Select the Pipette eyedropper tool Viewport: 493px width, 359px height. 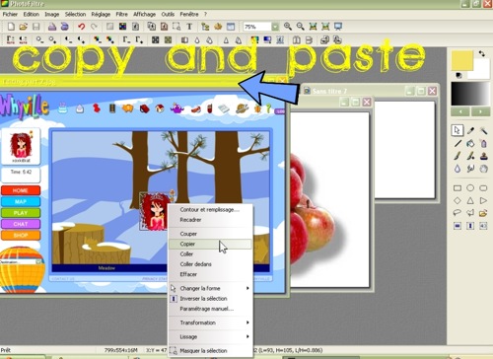(x=470, y=130)
